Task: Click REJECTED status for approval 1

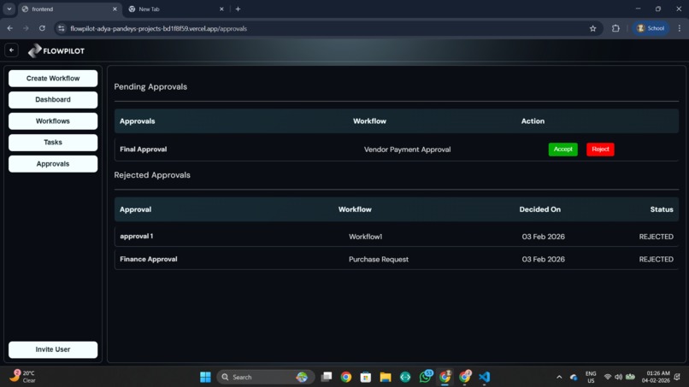Action: click(656, 237)
